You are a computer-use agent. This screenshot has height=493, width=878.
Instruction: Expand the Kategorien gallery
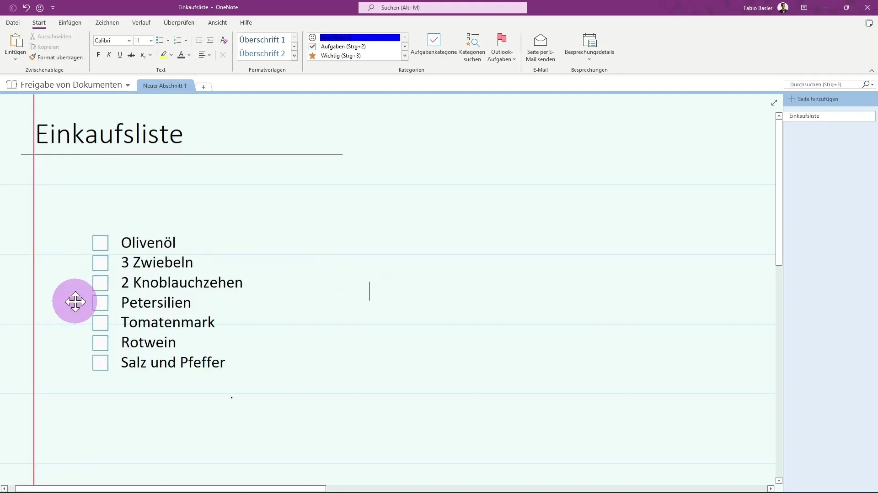pyautogui.click(x=405, y=56)
